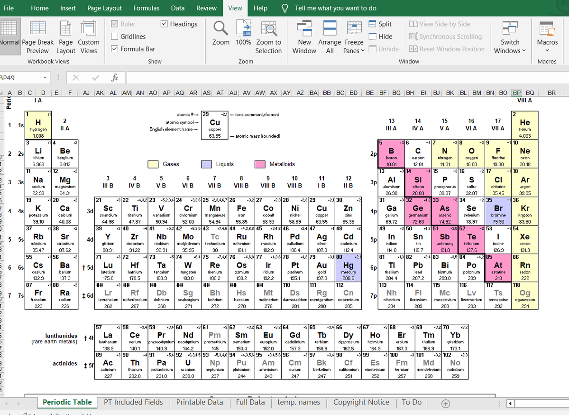Image resolution: width=569 pixels, height=415 pixels.
Task: Expand the Macros dropdown arrow
Action: click(x=547, y=50)
